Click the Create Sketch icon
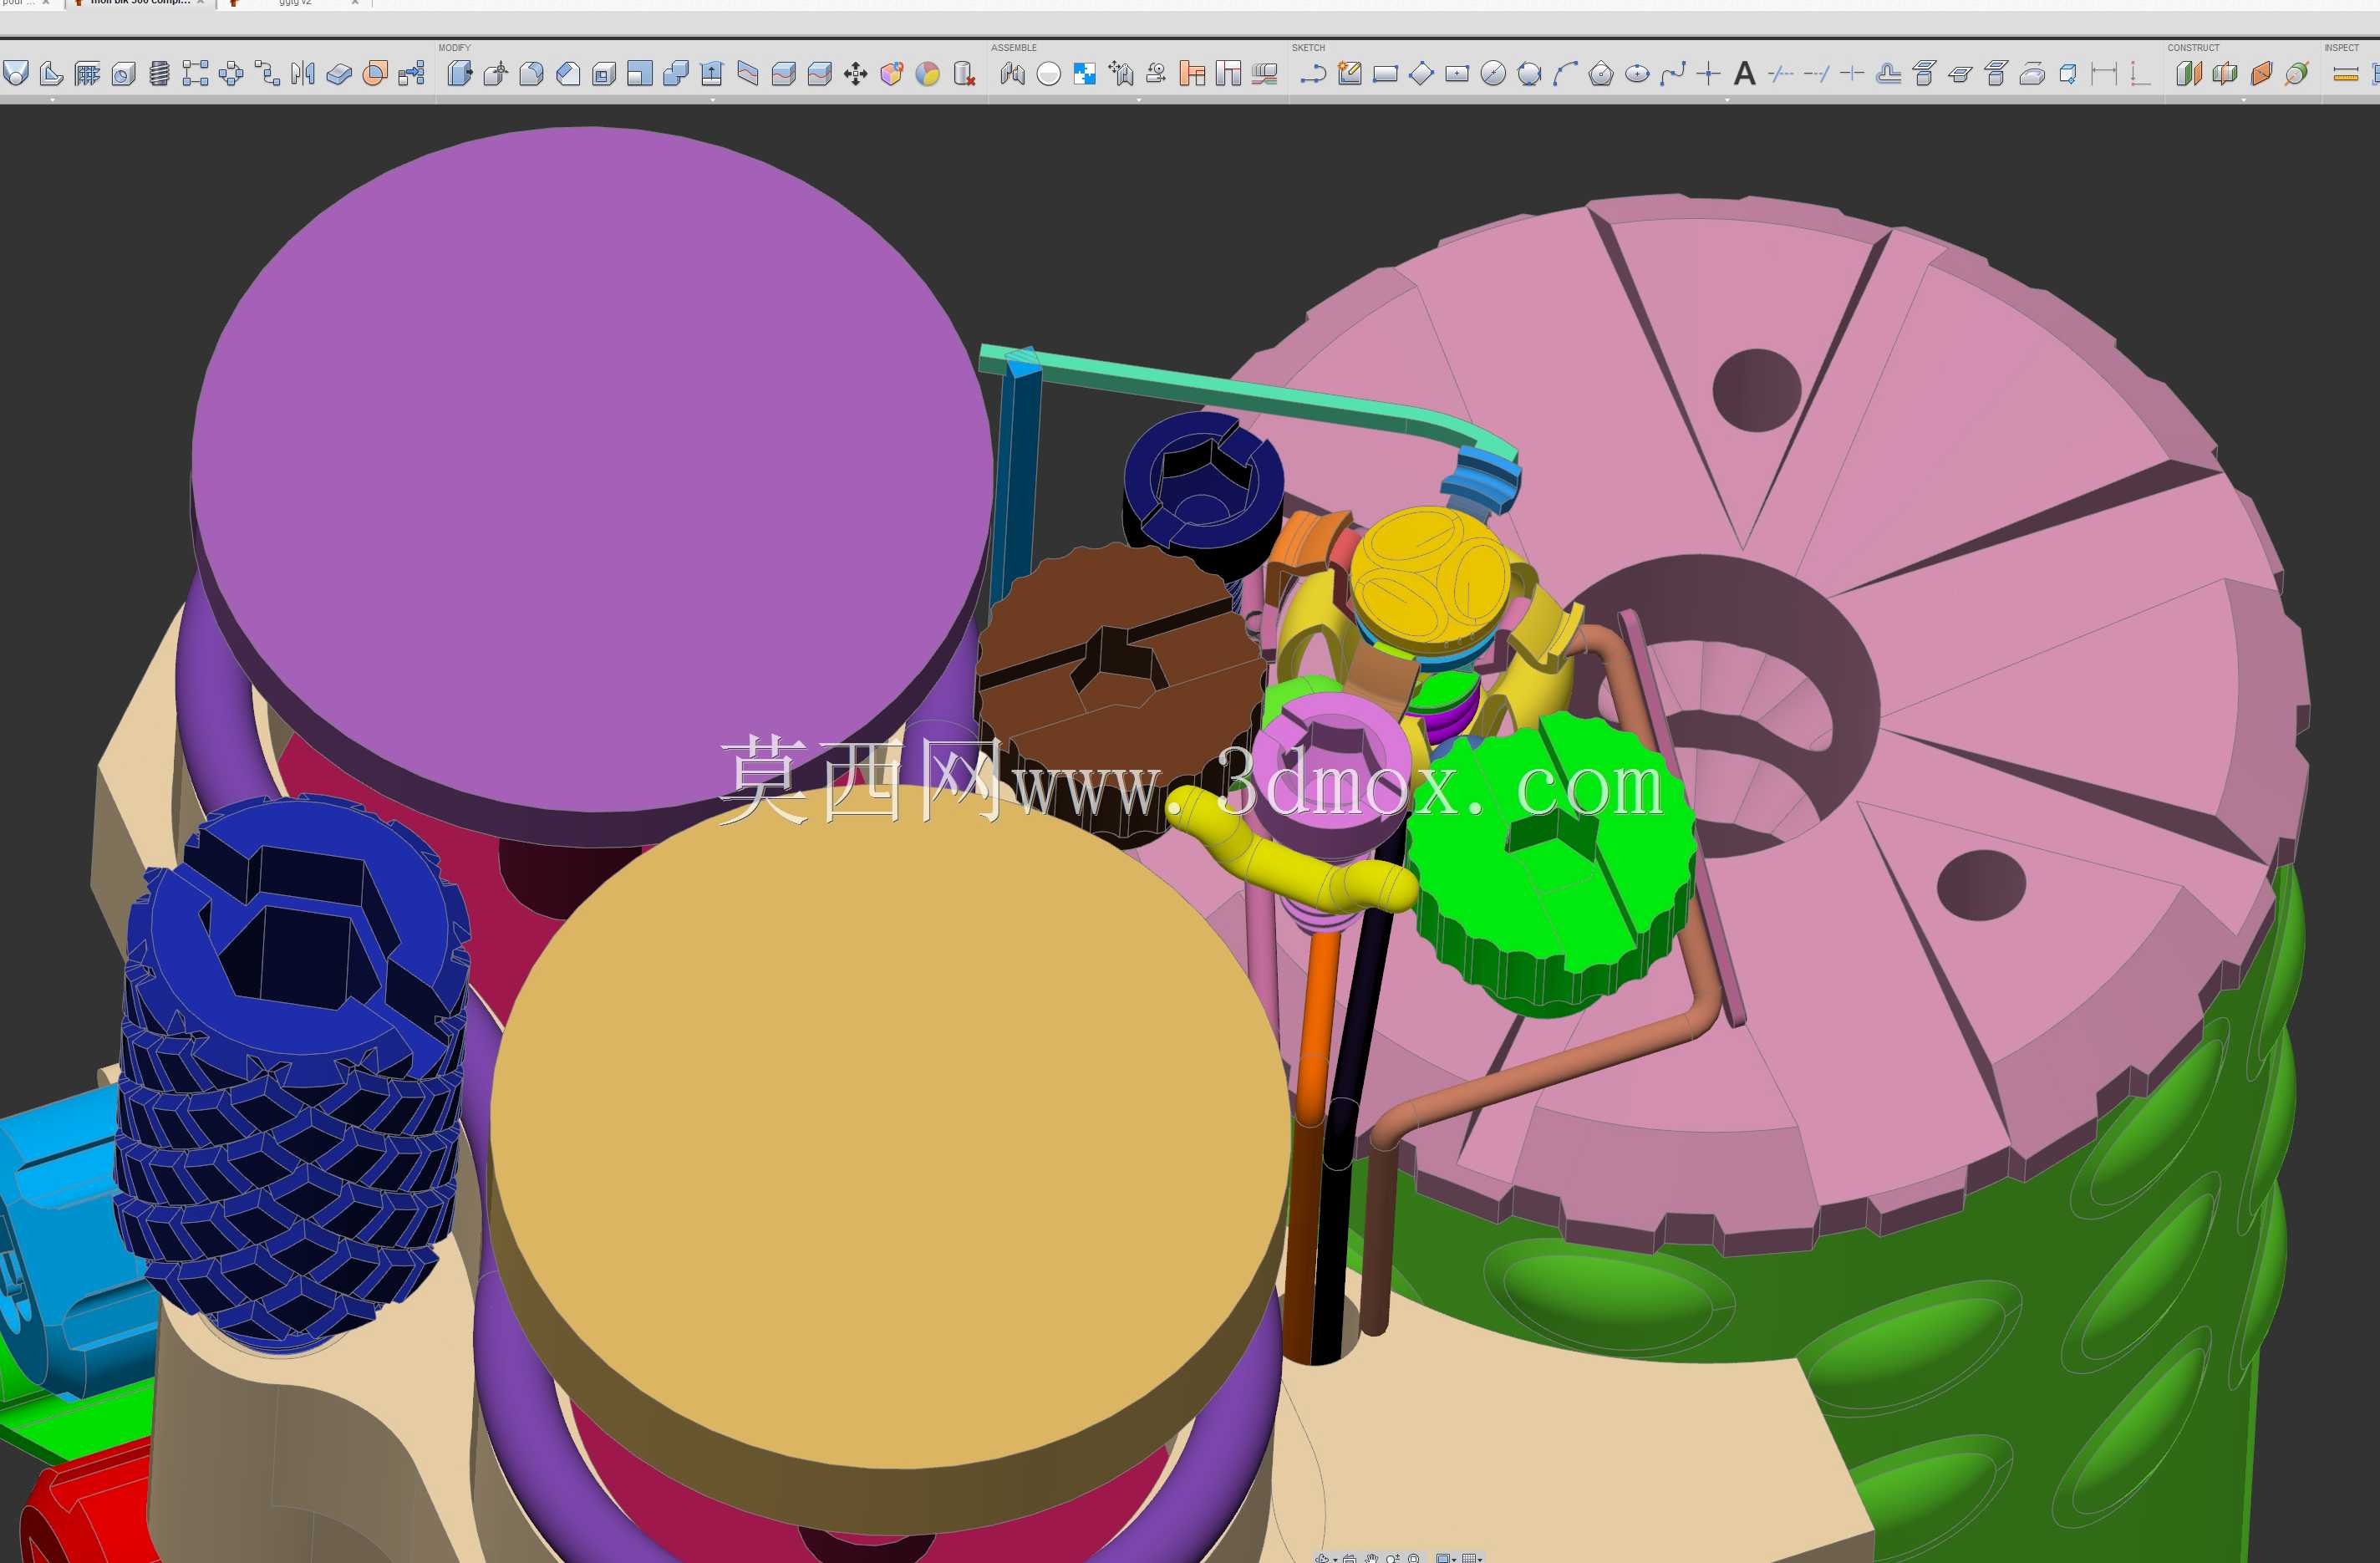 [1350, 73]
